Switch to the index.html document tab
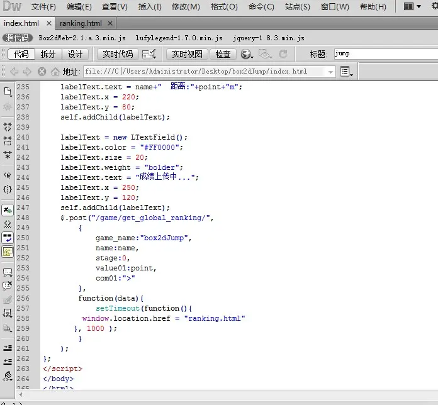This screenshot has height=405, width=438. [x=21, y=23]
